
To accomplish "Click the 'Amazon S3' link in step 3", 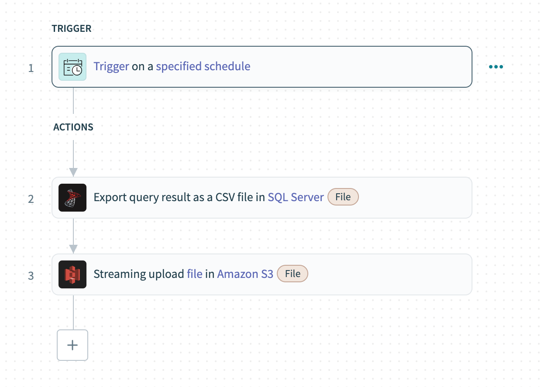I will point(245,274).
